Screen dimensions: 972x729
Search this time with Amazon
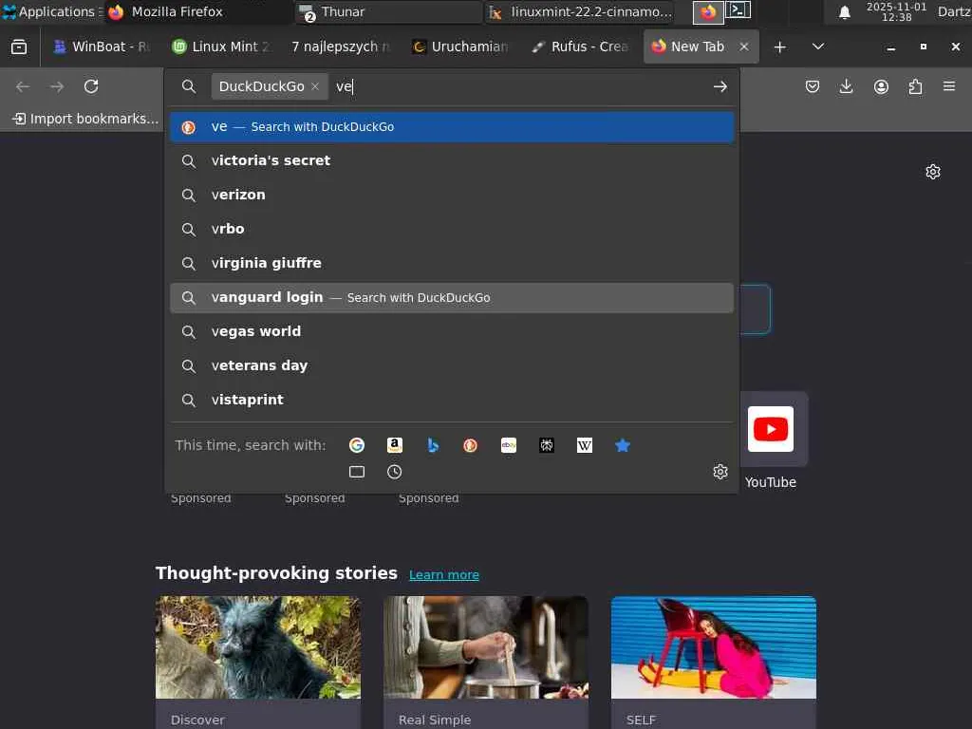[x=395, y=445]
